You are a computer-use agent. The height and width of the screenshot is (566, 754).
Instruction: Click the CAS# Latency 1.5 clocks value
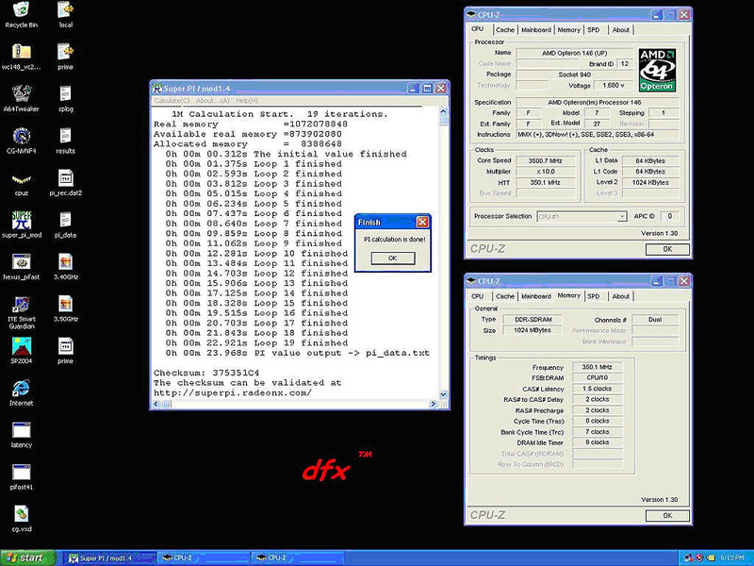pos(597,389)
